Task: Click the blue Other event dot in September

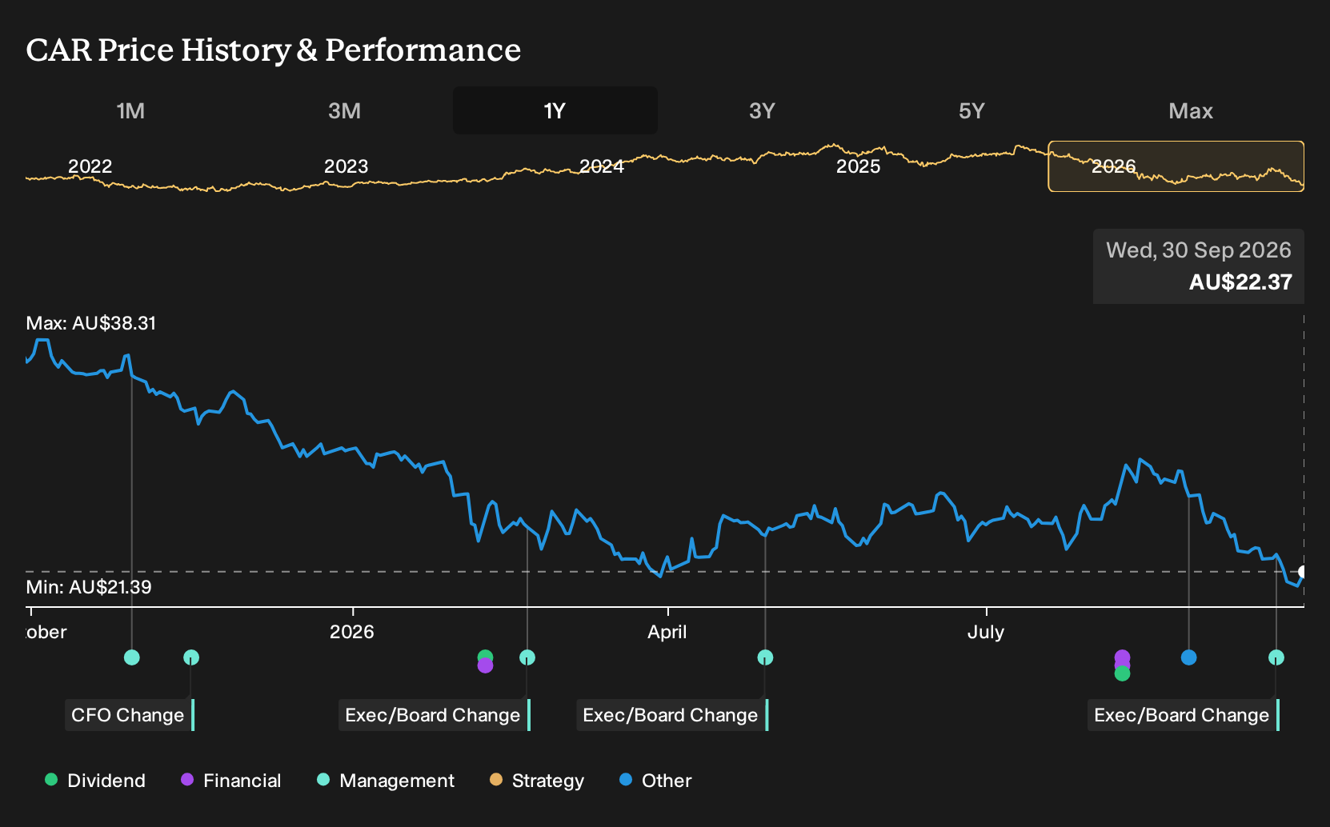Action: coord(1188,657)
